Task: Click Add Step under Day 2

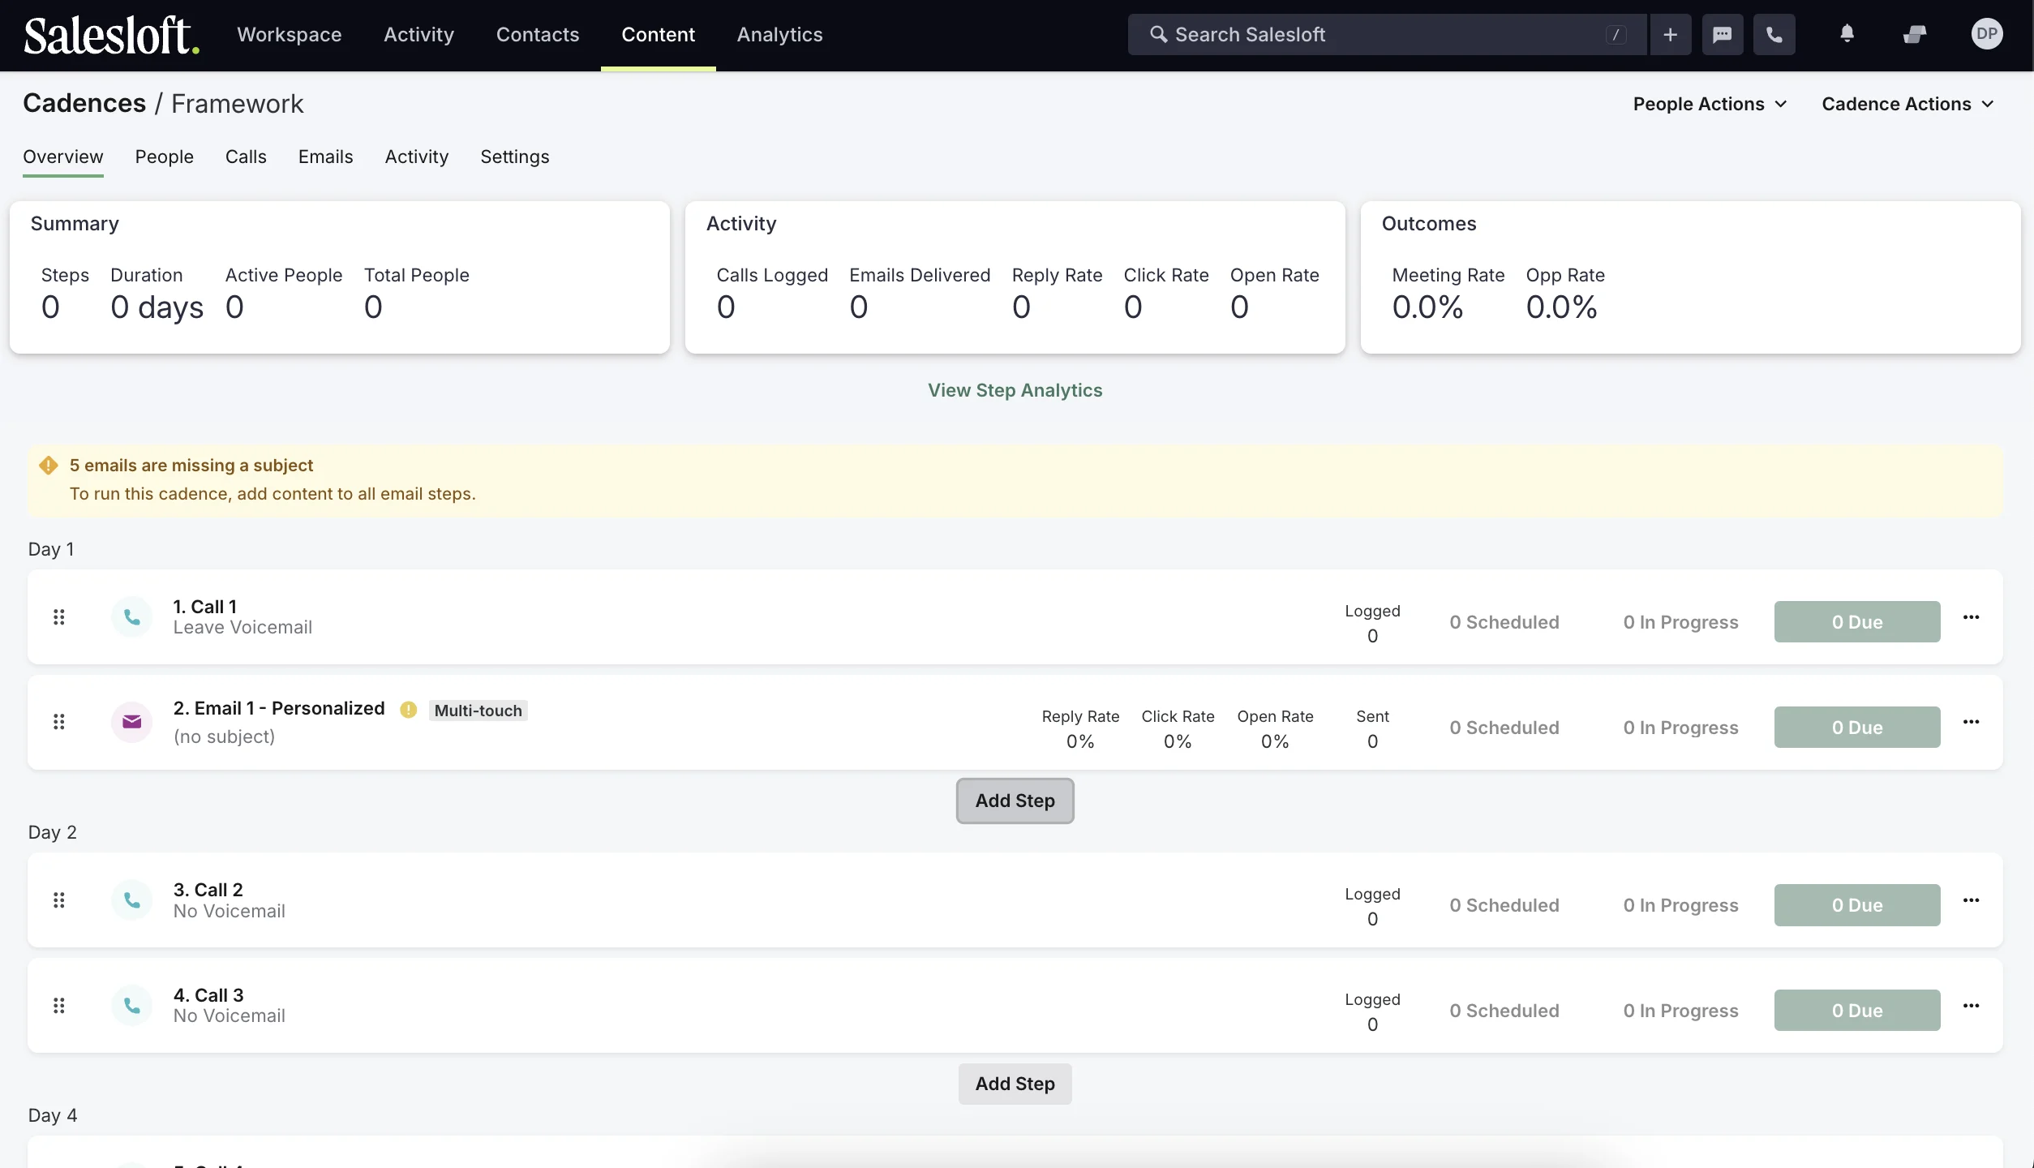Action: coord(1015,1084)
